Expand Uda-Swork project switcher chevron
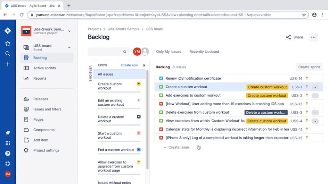 coord(69,31)
